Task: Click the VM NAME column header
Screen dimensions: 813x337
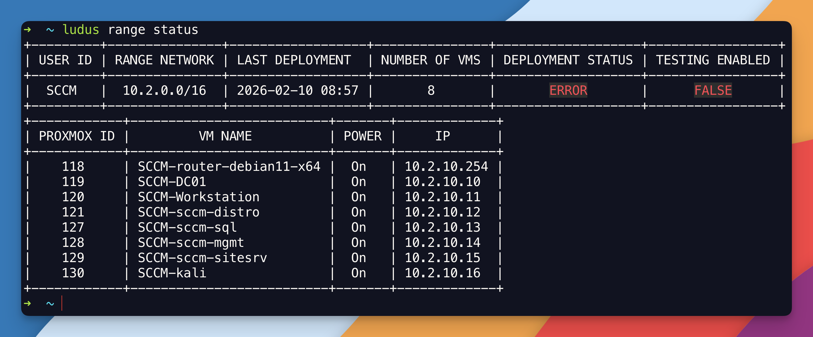Action: (x=225, y=136)
